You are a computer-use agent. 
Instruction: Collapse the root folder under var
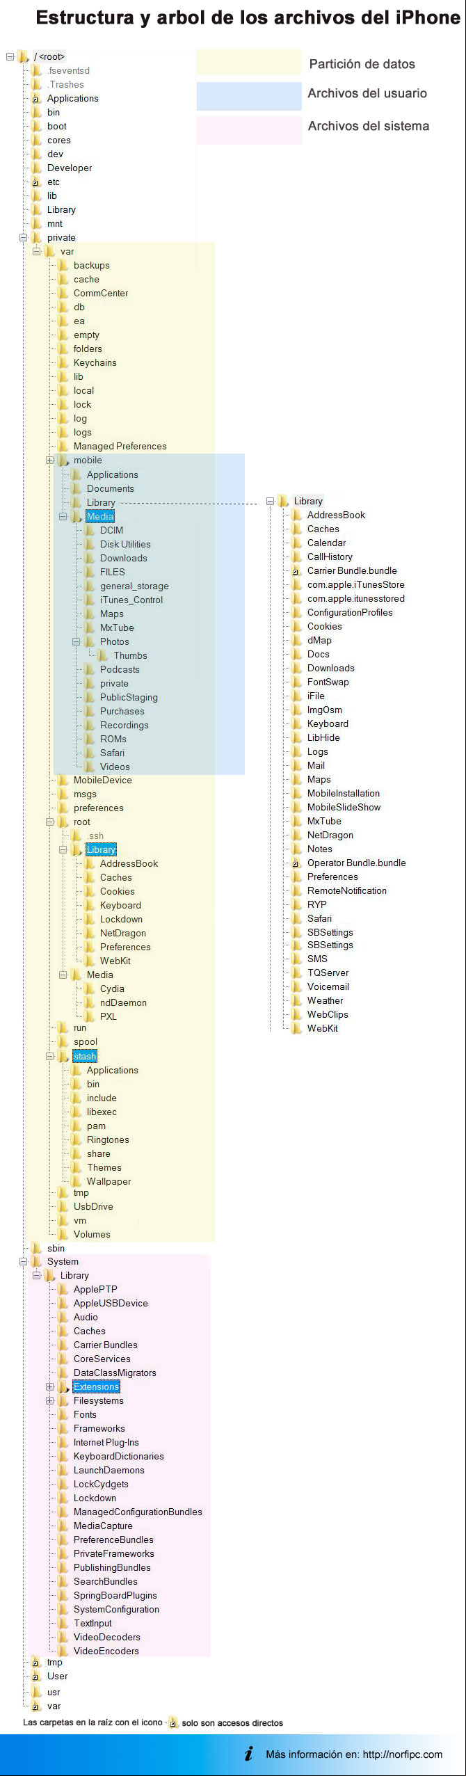click(x=50, y=822)
